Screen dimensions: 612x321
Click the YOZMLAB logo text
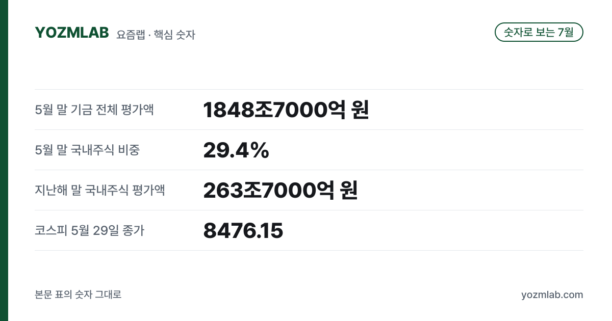point(72,33)
